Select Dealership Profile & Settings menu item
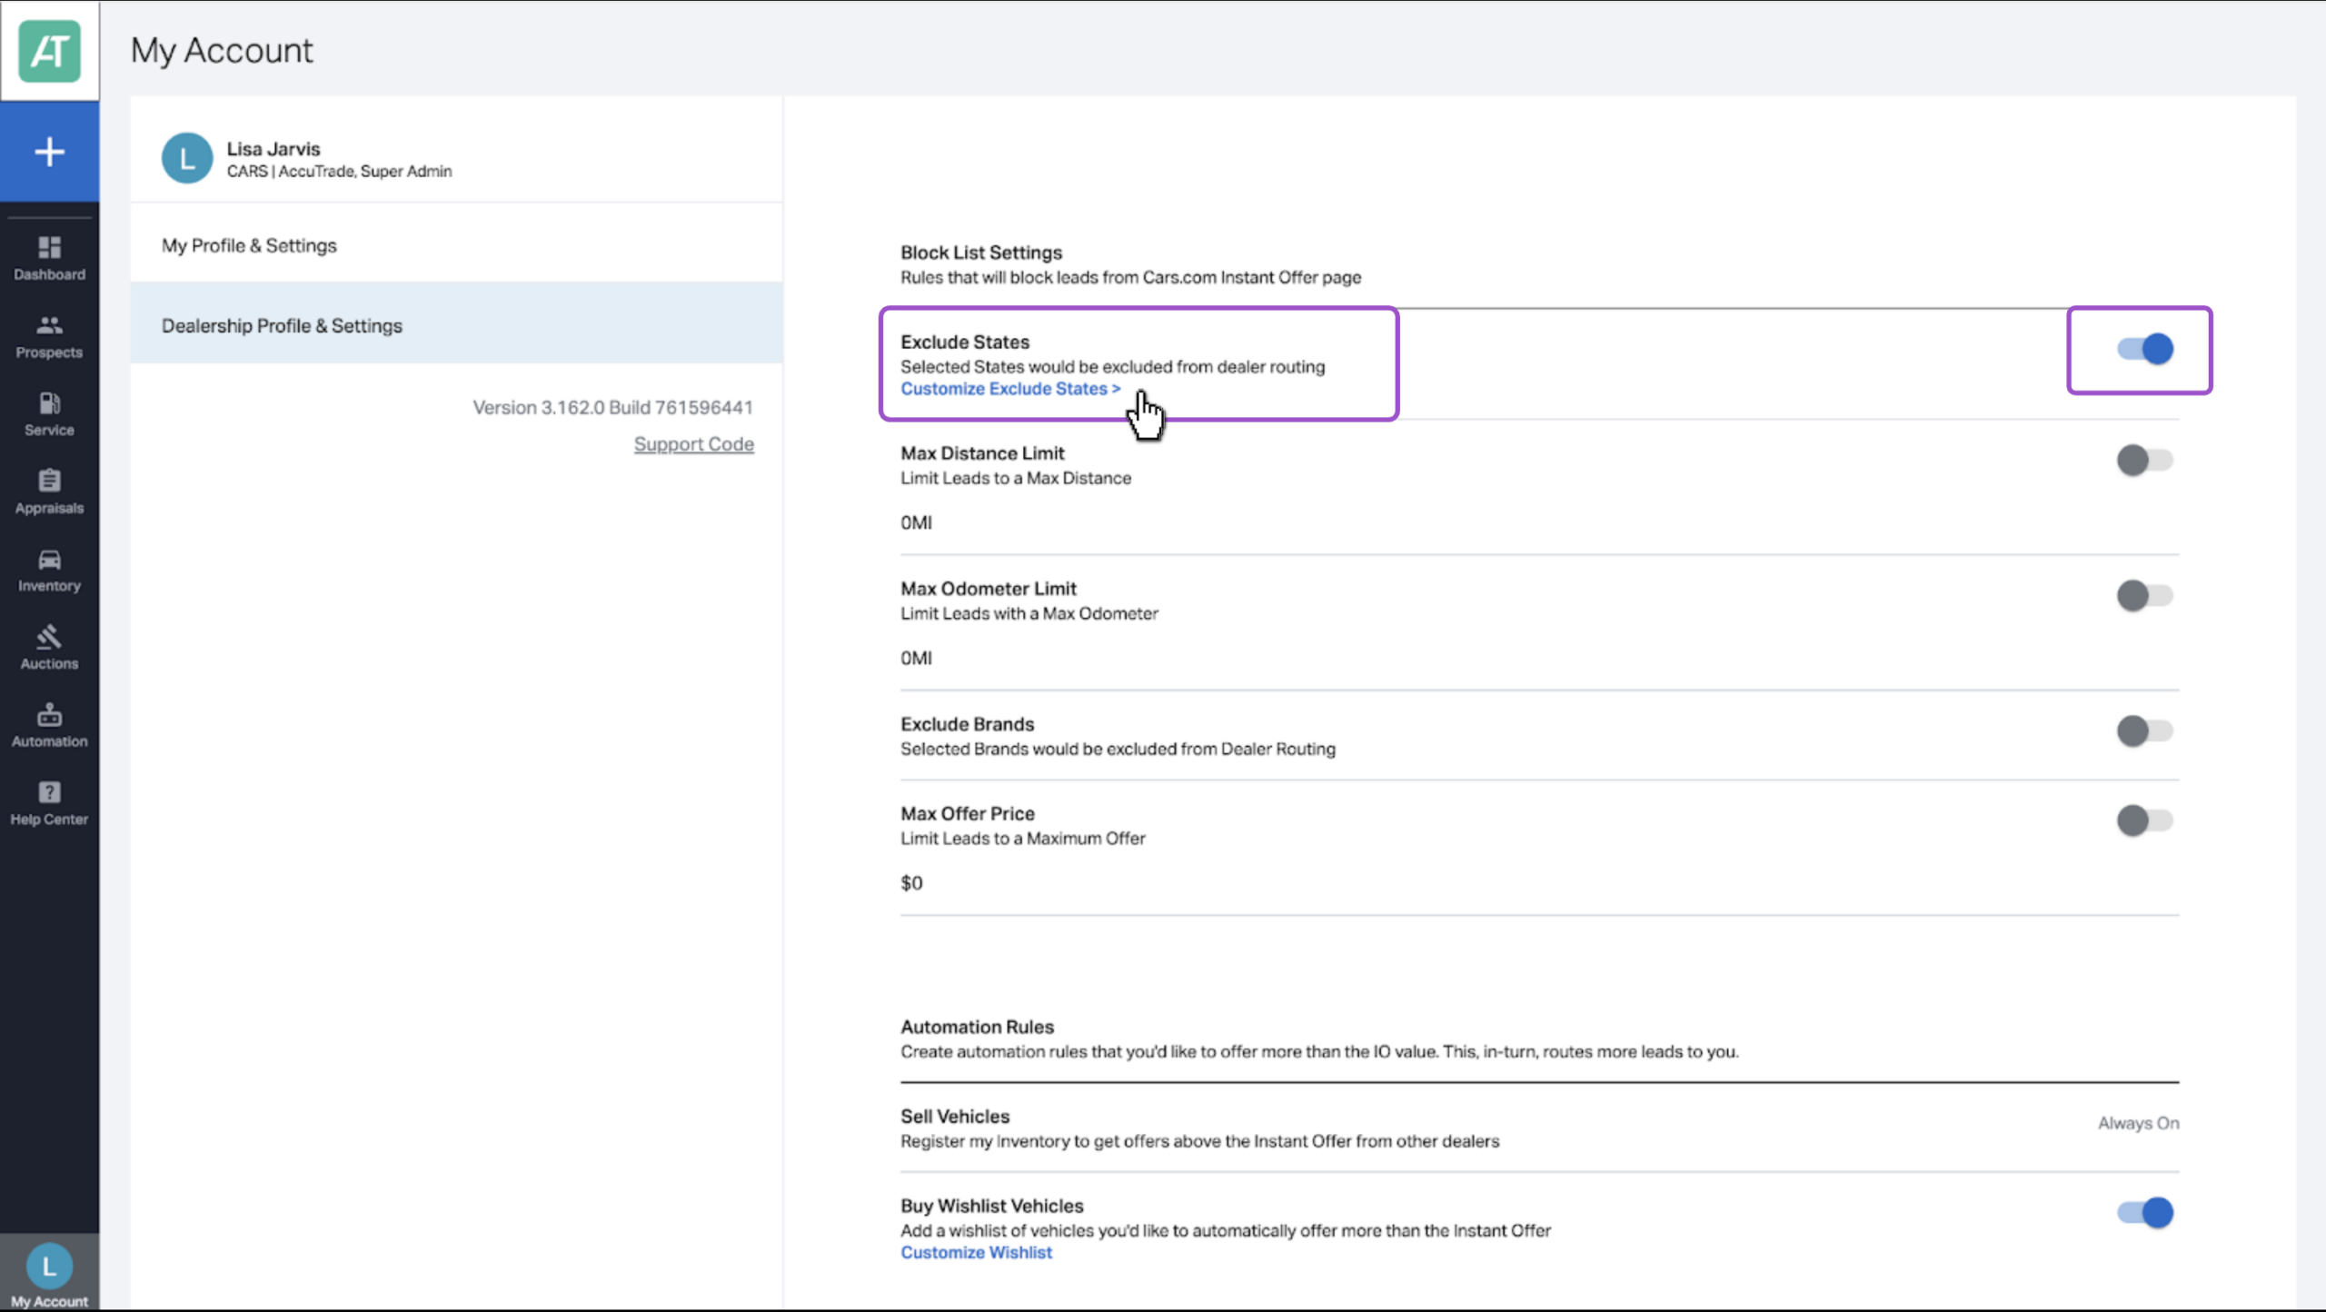The image size is (2326, 1312). point(456,324)
